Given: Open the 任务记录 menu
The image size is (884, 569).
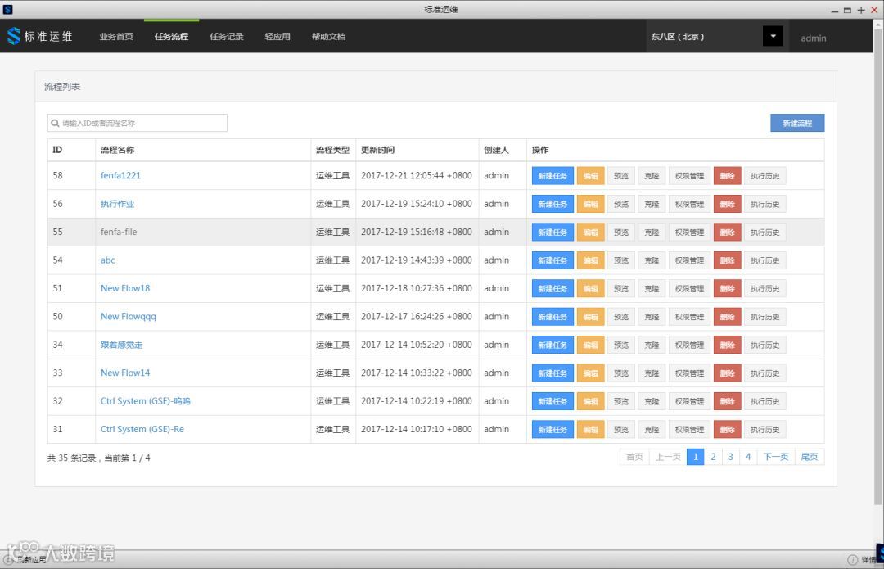Looking at the screenshot, I should 227,37.
